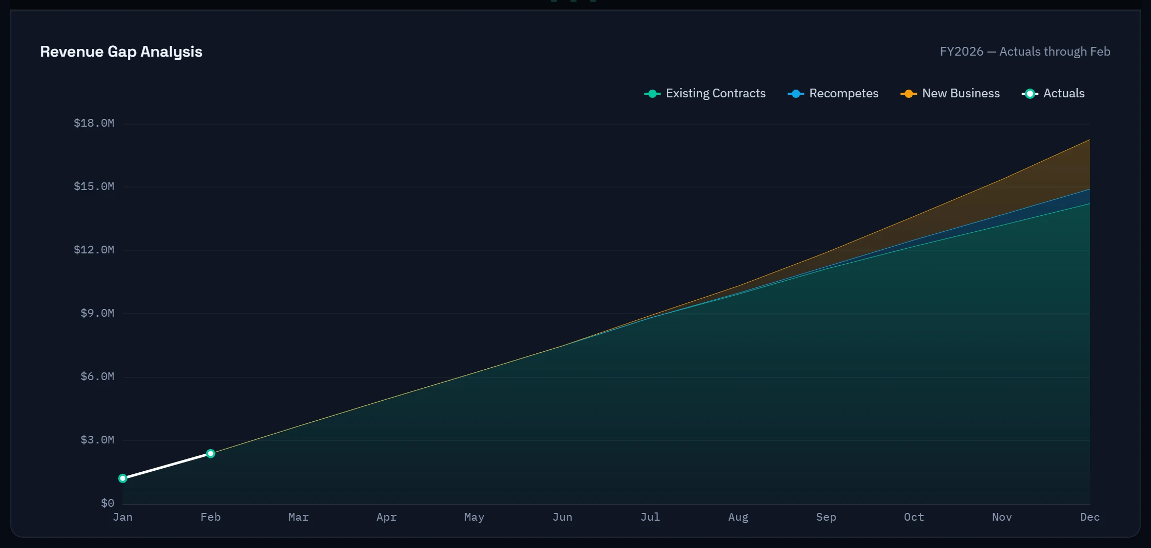Viewport: 1151px width, 548px height.
Task: Click the green Existing Contracts legend marker
Action: (x=652, y=94)
